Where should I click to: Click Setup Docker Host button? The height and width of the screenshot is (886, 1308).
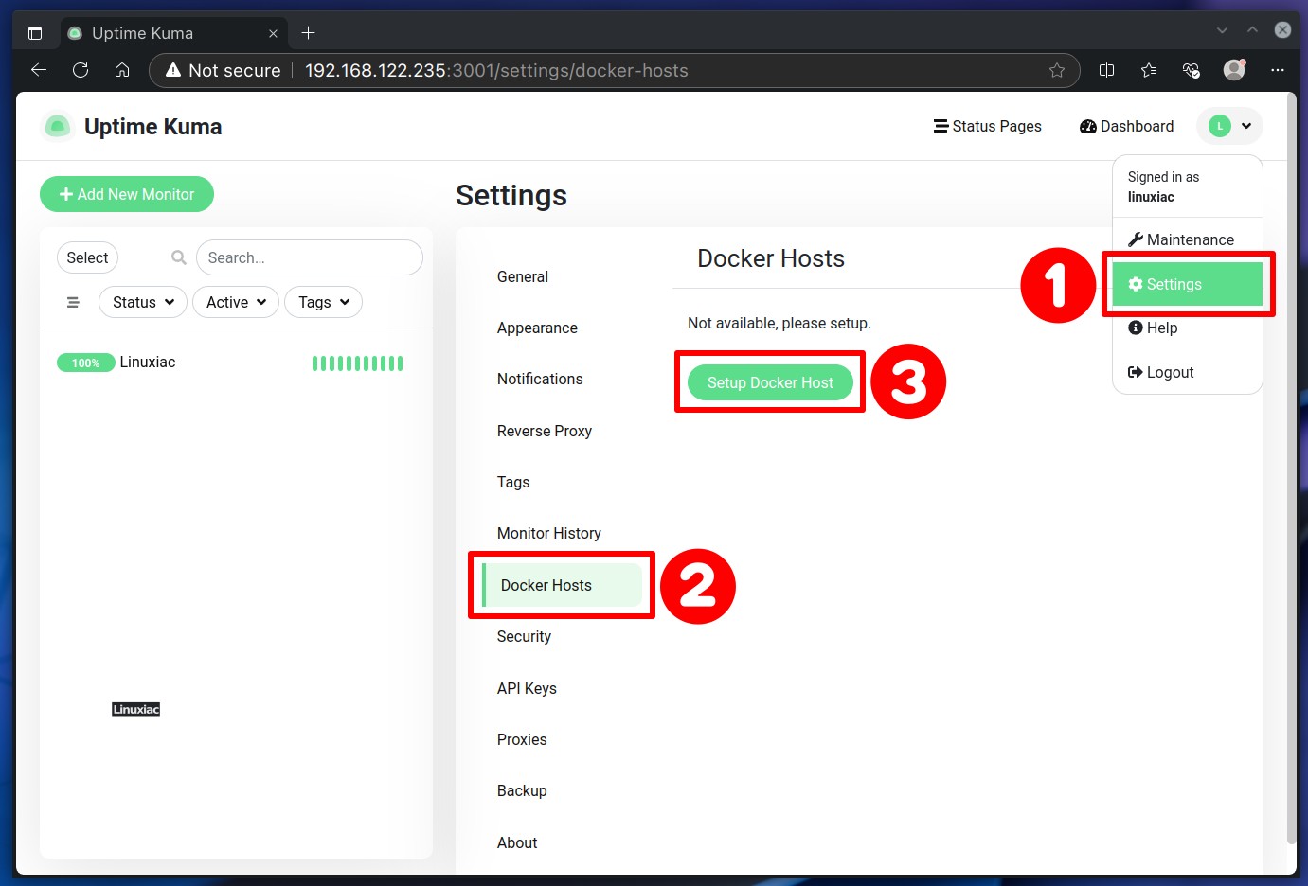tap(770, 382)
